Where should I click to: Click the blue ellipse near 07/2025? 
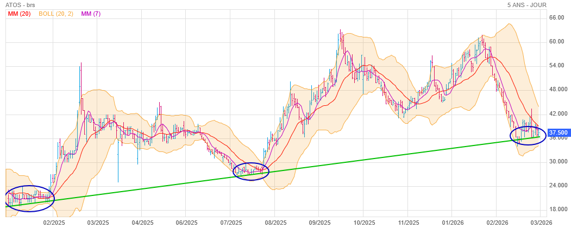251,172
